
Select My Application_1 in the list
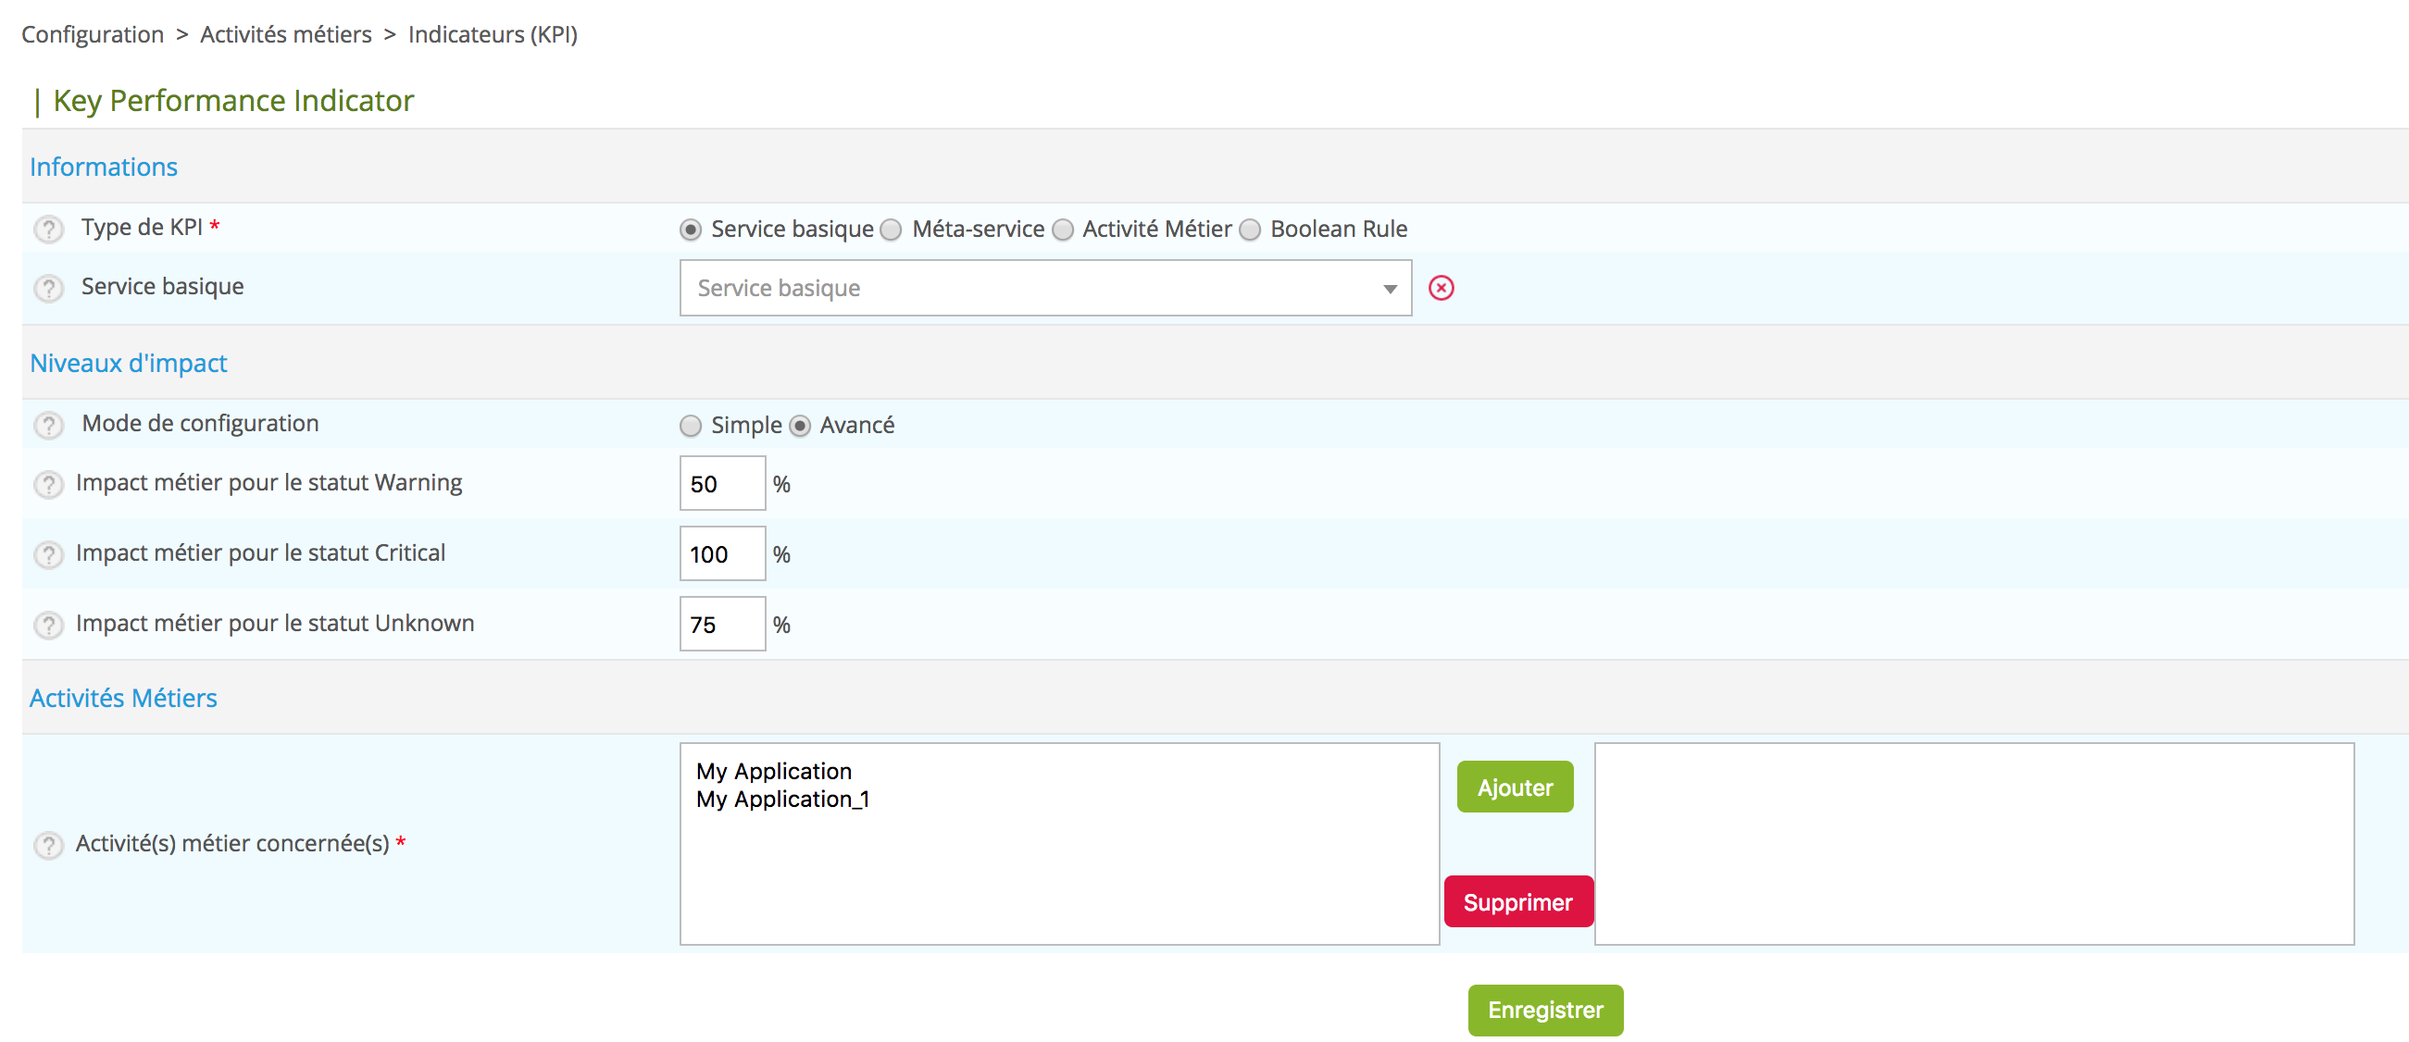[x=782, y=799]
